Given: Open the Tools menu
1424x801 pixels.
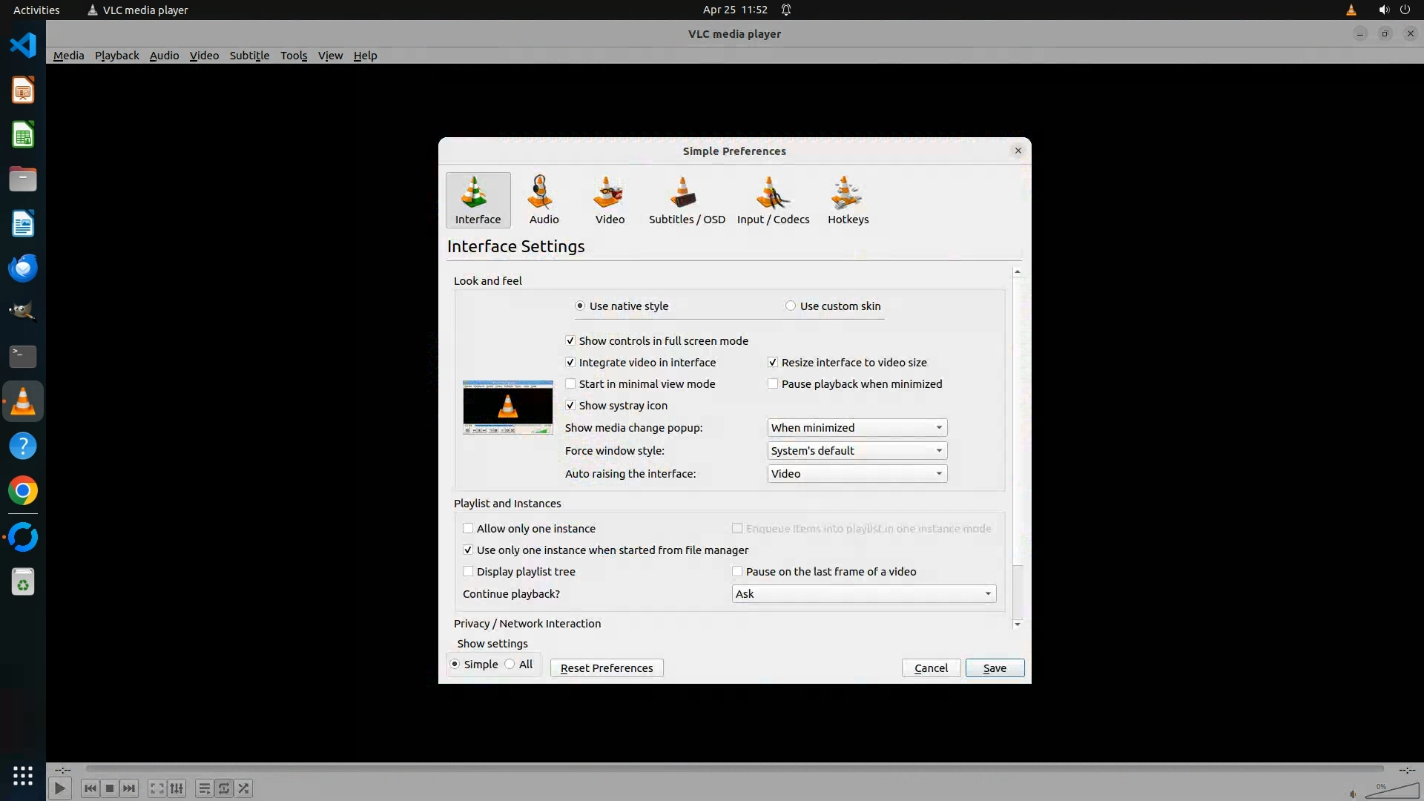Looking at the screenshot, I should (293, 56).
